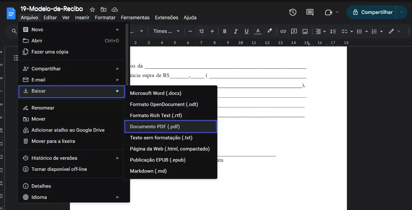This screenshot has width=412, height=210.
Task: Toggle bold formatting
Action: click(225, 31)
